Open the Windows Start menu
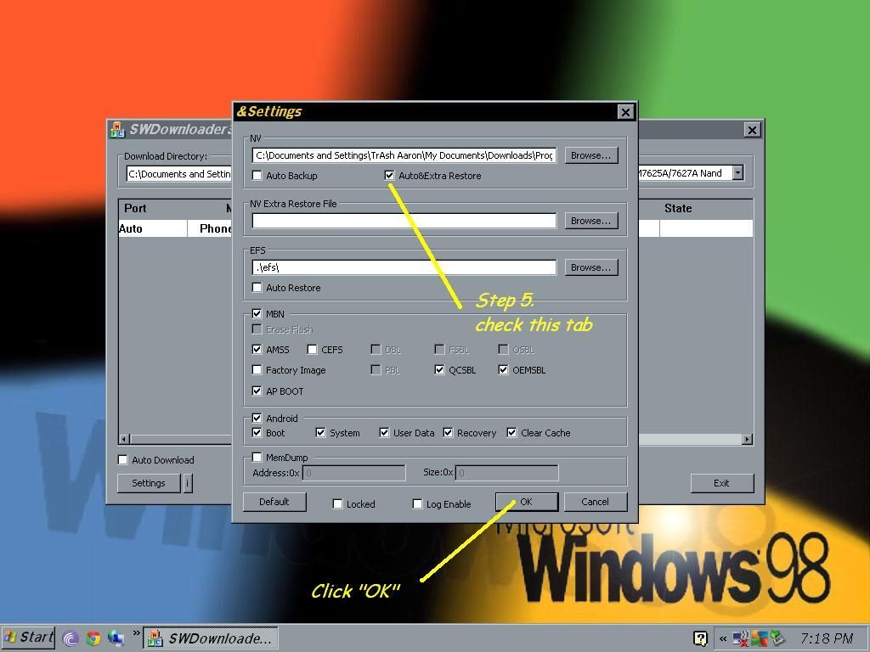870x652 pixels. (x=29, y=638)
